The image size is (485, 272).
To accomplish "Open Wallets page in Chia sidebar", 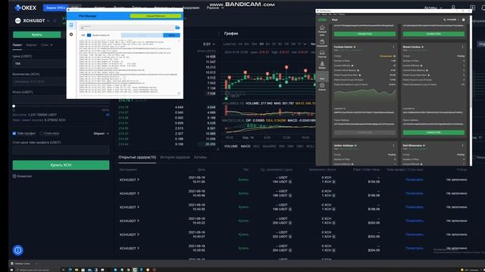I will point(322,43).
